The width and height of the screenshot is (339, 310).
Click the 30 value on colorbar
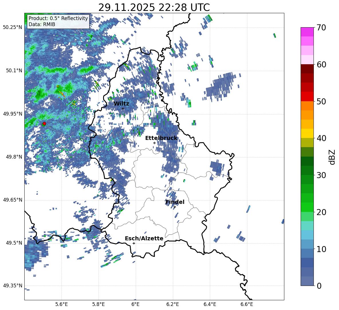(322, 175)
